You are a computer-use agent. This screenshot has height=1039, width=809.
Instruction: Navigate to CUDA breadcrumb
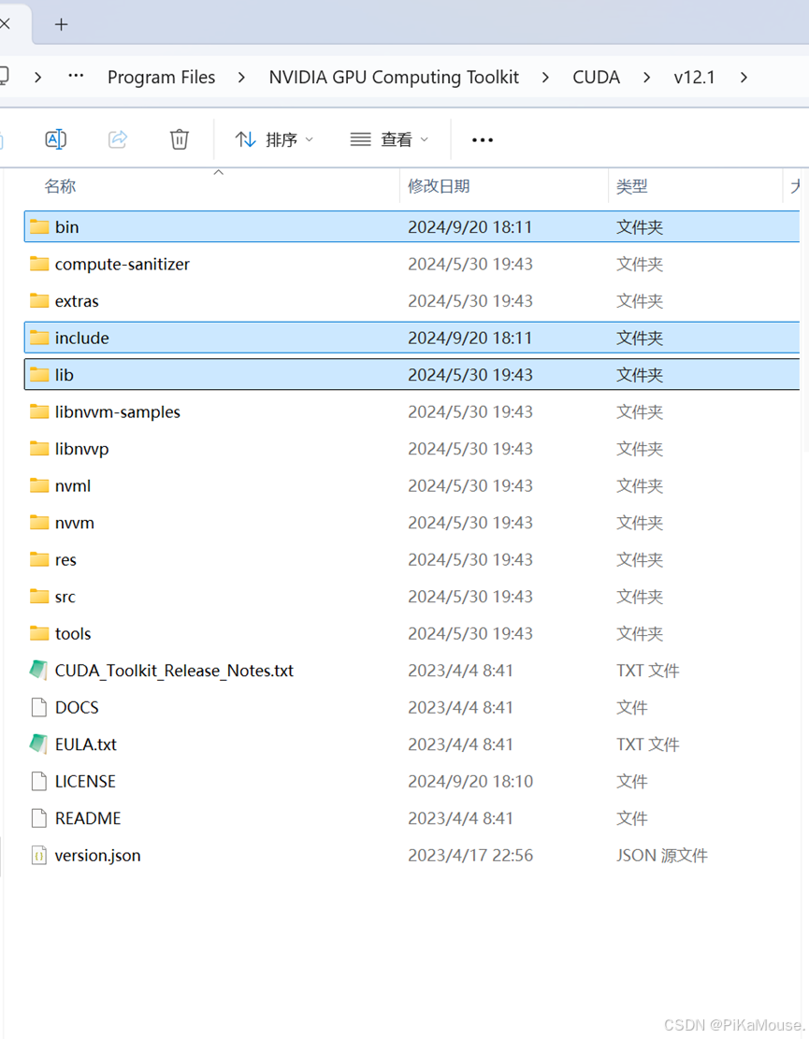597,78
